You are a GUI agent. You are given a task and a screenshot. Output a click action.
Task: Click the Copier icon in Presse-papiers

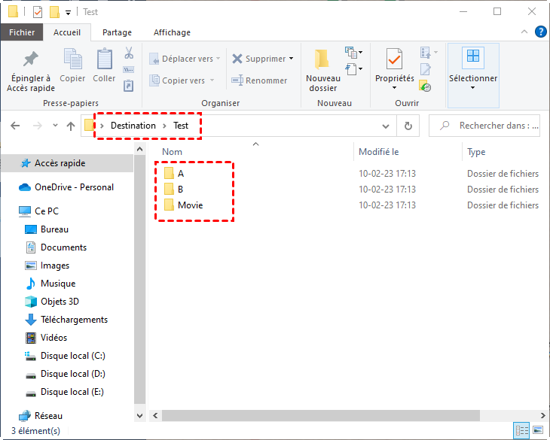[72, 59]
